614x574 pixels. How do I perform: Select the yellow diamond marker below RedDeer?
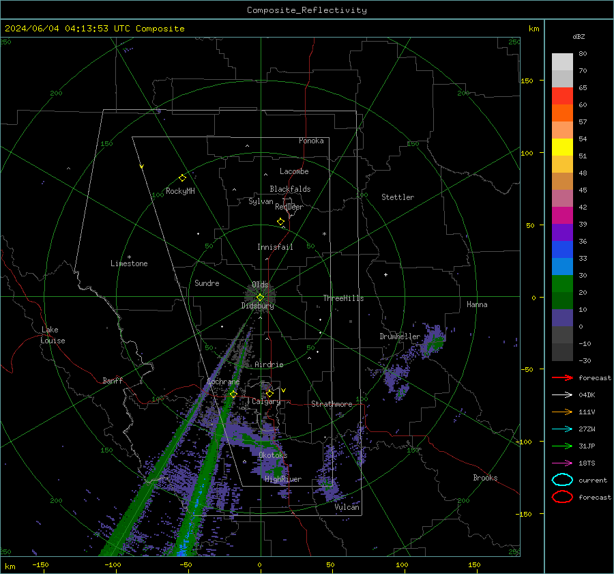click(280, 221)
